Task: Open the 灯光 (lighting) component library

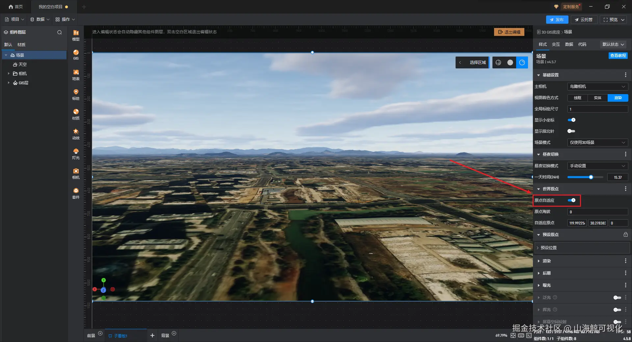Action: point(76,154)
